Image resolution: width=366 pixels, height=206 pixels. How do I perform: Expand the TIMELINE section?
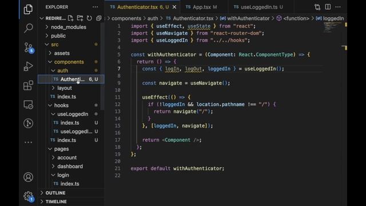(56, 201)
